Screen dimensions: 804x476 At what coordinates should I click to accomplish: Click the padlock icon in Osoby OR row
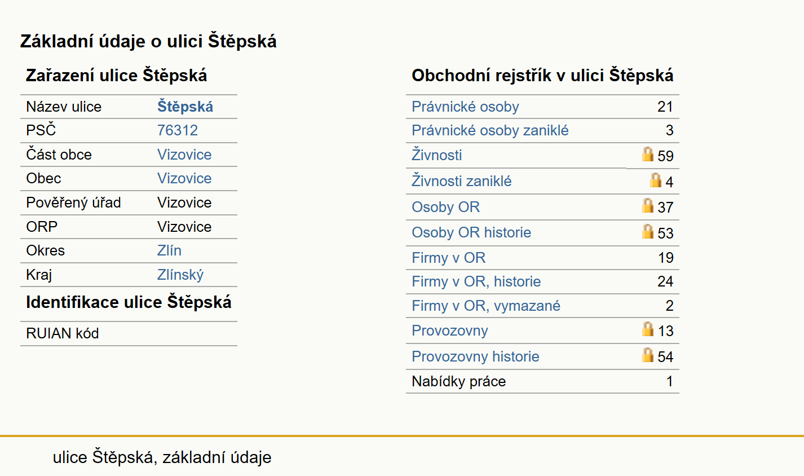(648, 205)
